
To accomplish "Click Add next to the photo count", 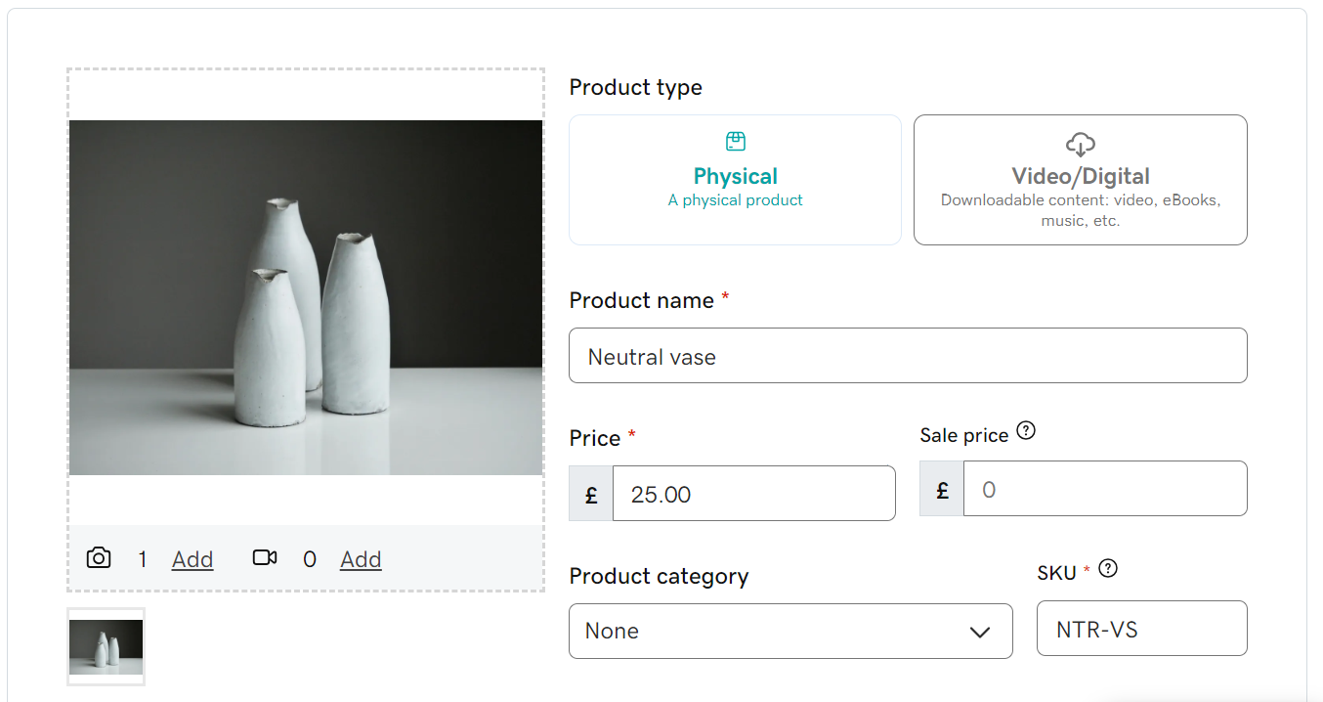I will 192,558.
